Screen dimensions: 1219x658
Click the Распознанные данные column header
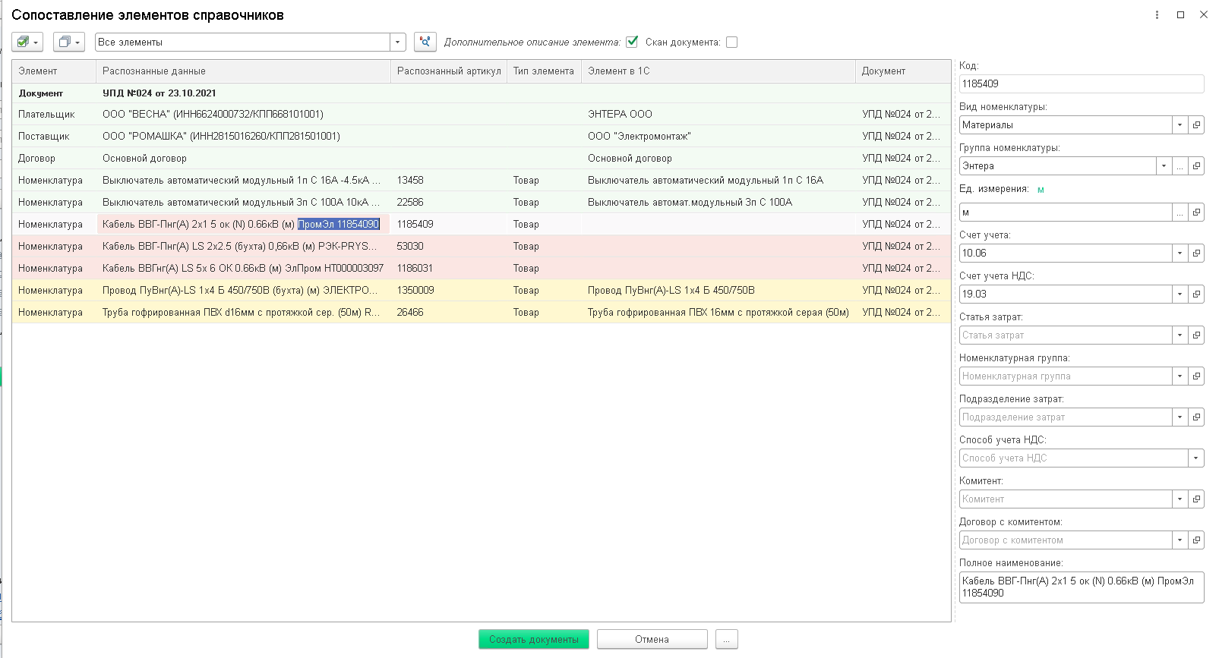coord(243,71)
